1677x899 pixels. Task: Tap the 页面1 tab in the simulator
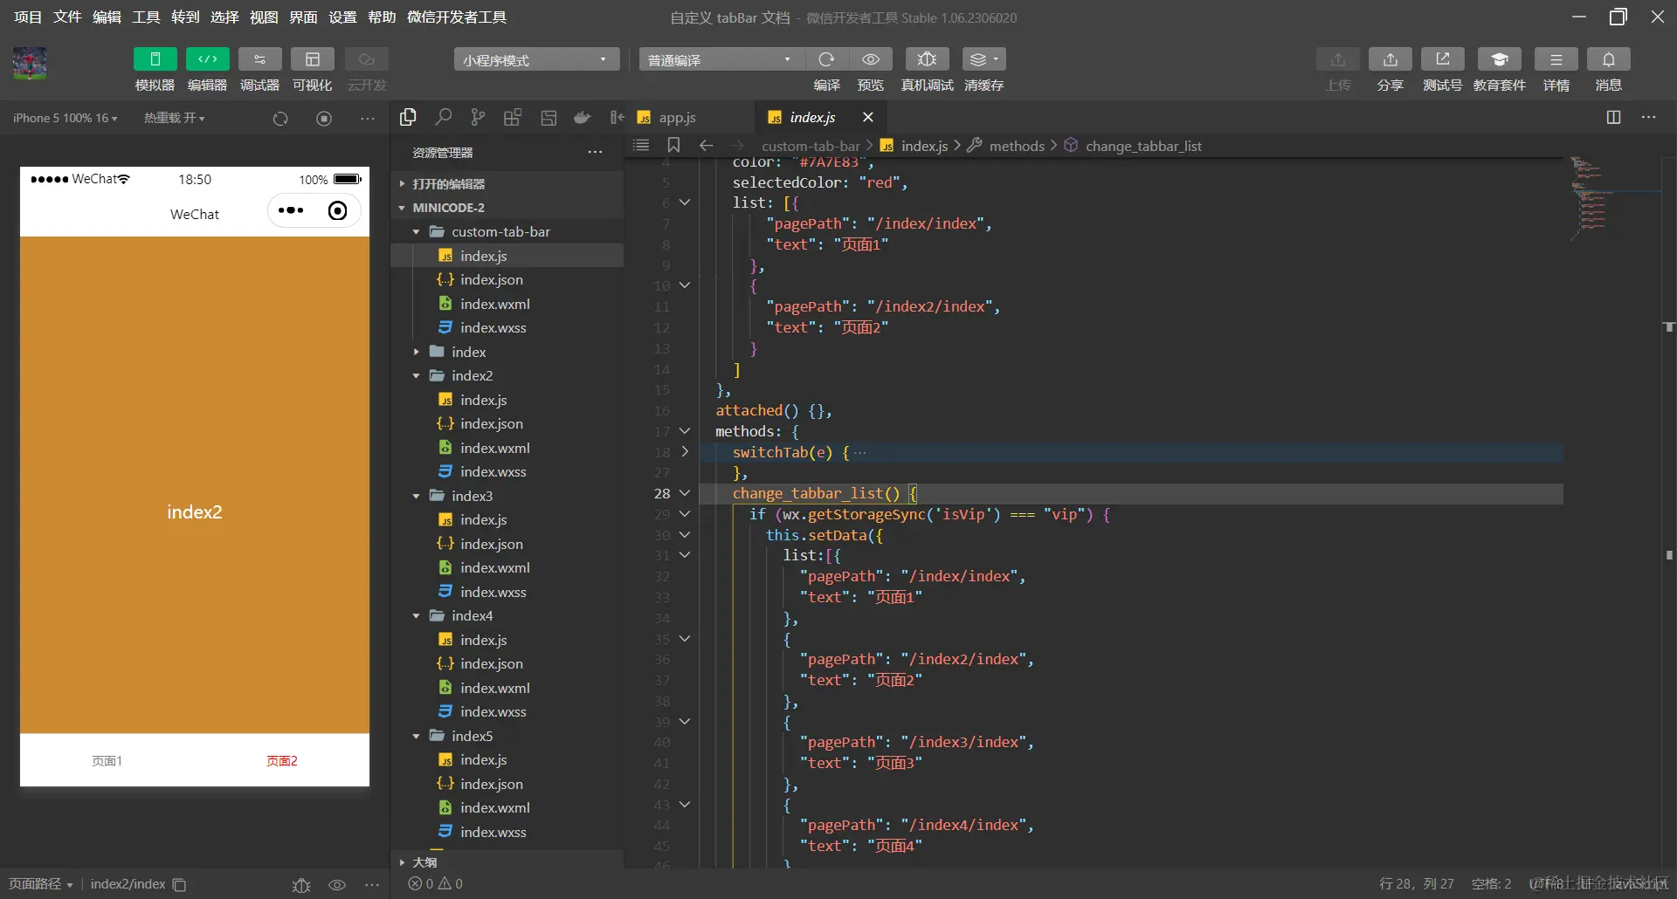(x=107, y=761)
